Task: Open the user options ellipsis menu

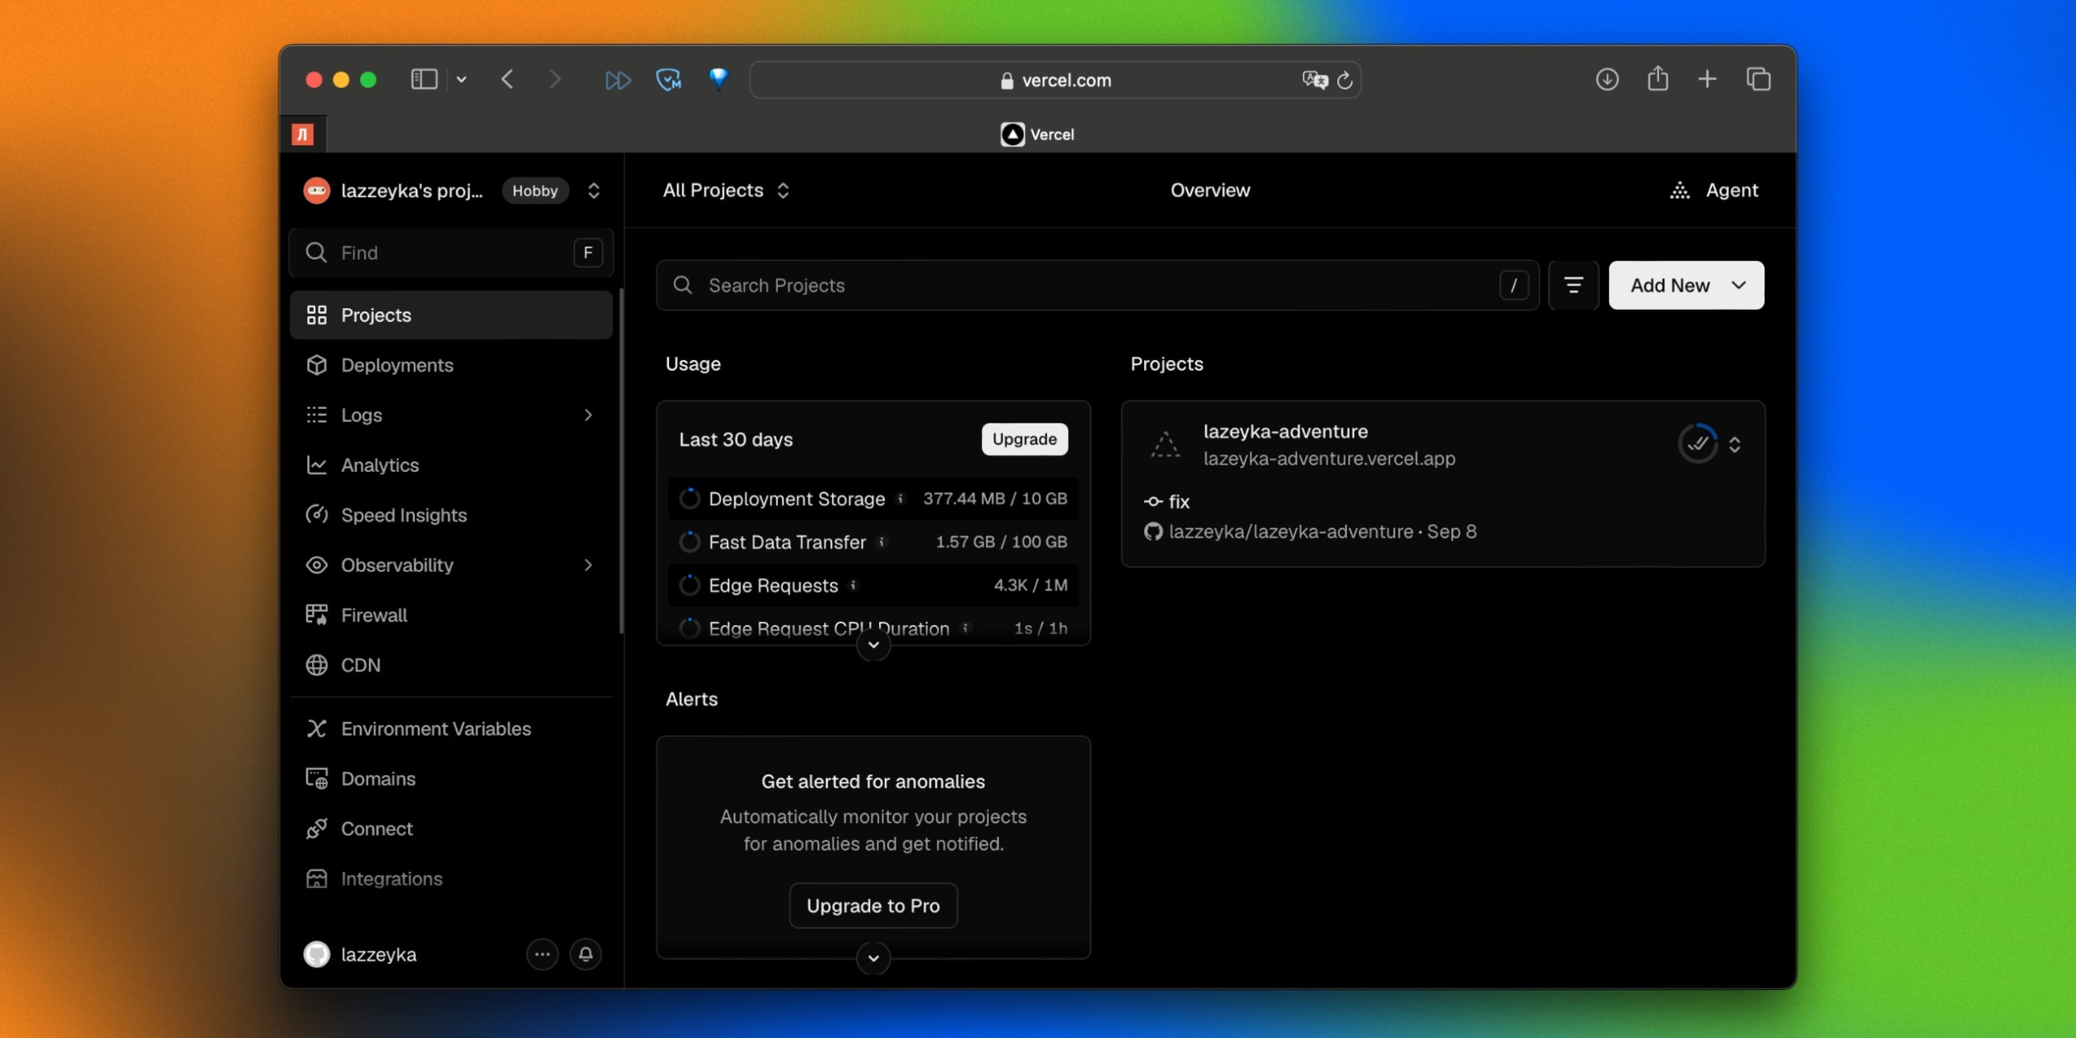Action: [543, 954]
